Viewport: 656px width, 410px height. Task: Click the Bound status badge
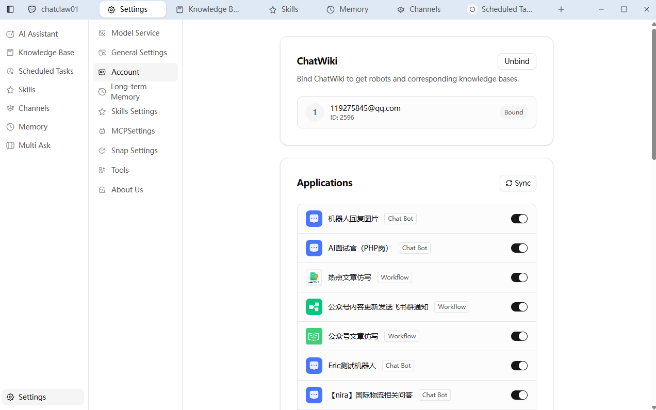point(514,112)
